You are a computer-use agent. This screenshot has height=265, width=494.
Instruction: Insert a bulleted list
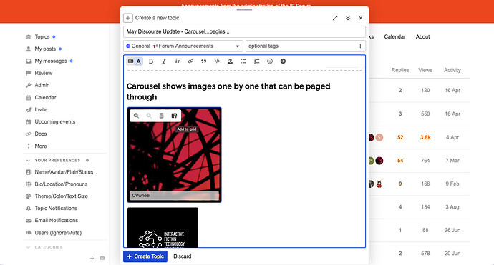tap(243, 61)
